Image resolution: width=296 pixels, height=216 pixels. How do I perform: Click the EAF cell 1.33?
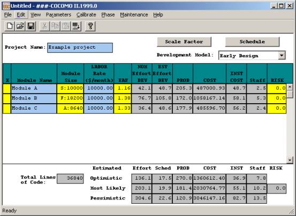(x=123, y=109)
